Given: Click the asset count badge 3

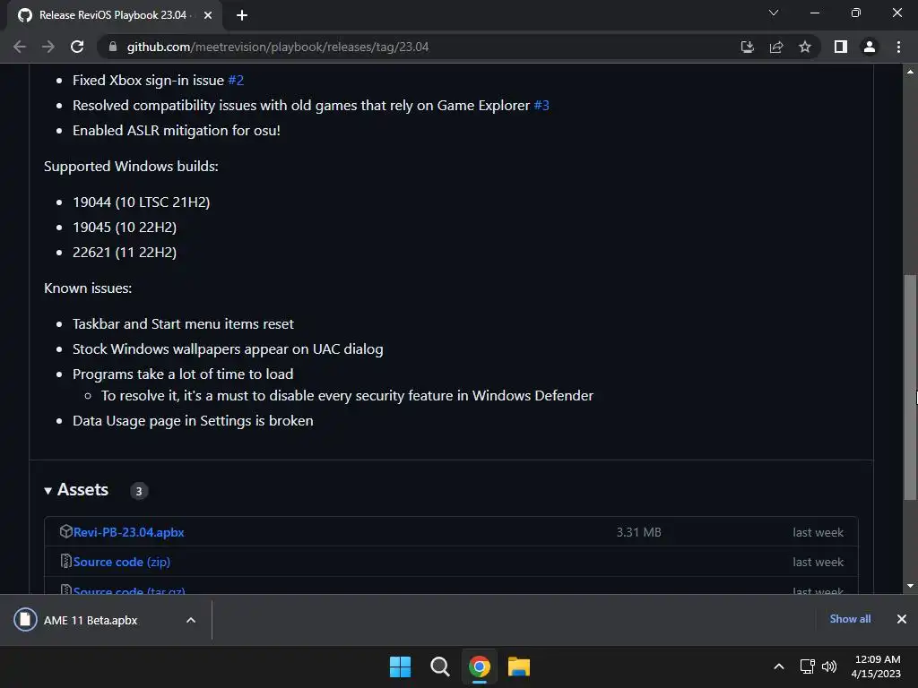Looking at the screenshot, I should click(x=139, y=491).
